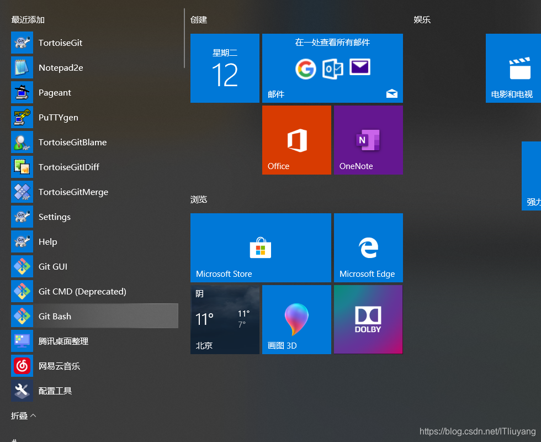The width and height of the screenshot is (541, 442).
Task: Open the 北京 weather tile
Action: pos(225,320)
